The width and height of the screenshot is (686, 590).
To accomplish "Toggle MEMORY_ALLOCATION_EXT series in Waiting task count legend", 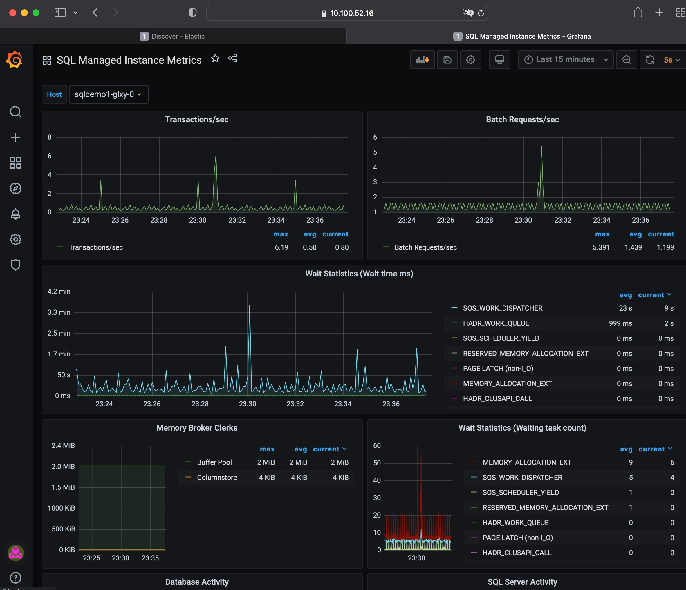I will pyautogui.click(x=527, y=462).
